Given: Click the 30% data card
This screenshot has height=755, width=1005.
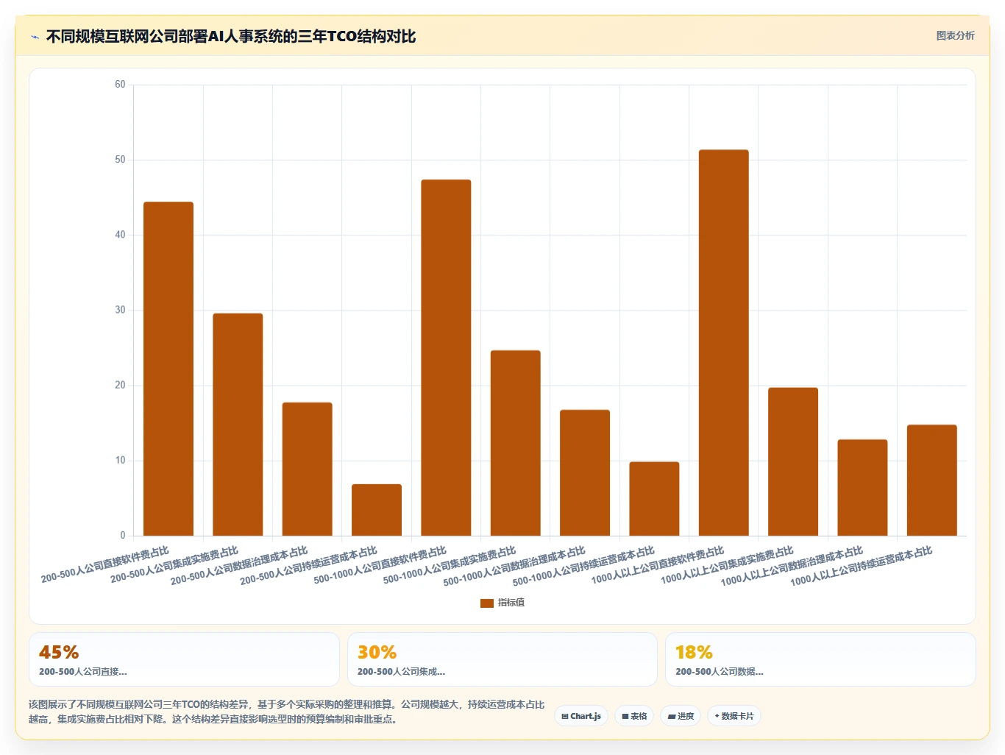Looking at the screenshot, I should click(502, 659).
